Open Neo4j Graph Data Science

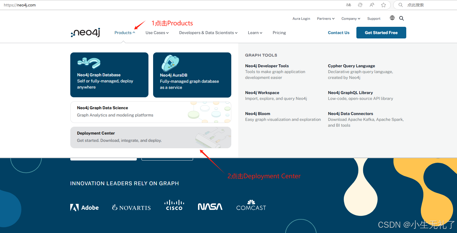click(151, 112)
